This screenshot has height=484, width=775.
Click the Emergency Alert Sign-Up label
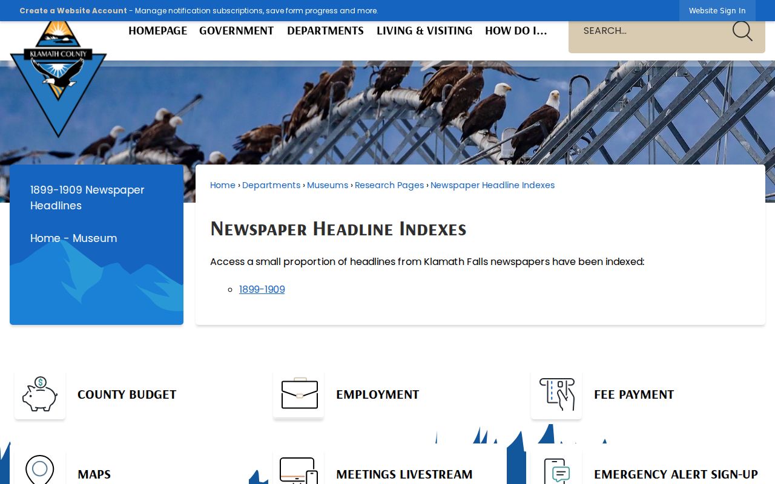pyautogui.click(x=676, y=474)
